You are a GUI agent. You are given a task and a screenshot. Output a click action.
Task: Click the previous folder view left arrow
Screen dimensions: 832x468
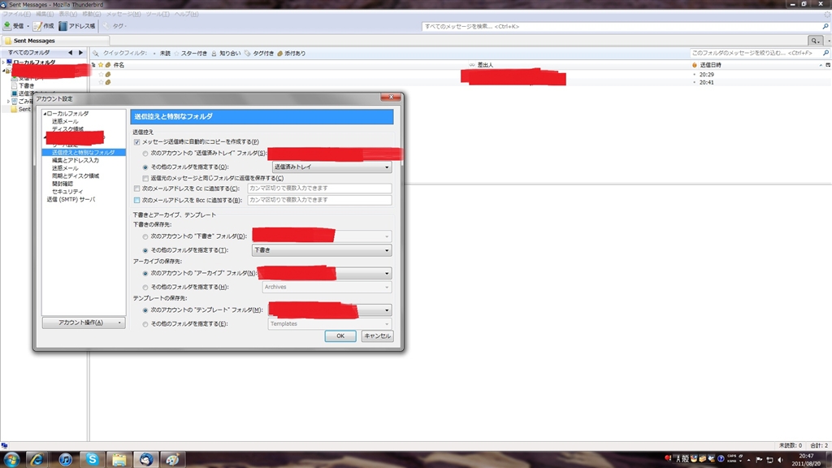[x=70, y=53]
